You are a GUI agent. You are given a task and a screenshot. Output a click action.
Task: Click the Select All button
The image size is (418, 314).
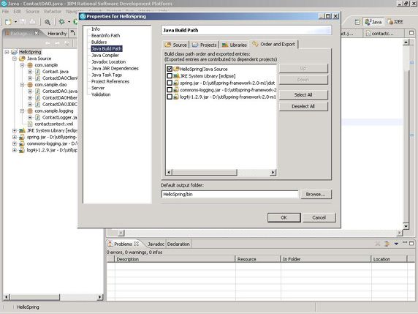[303, 95]
